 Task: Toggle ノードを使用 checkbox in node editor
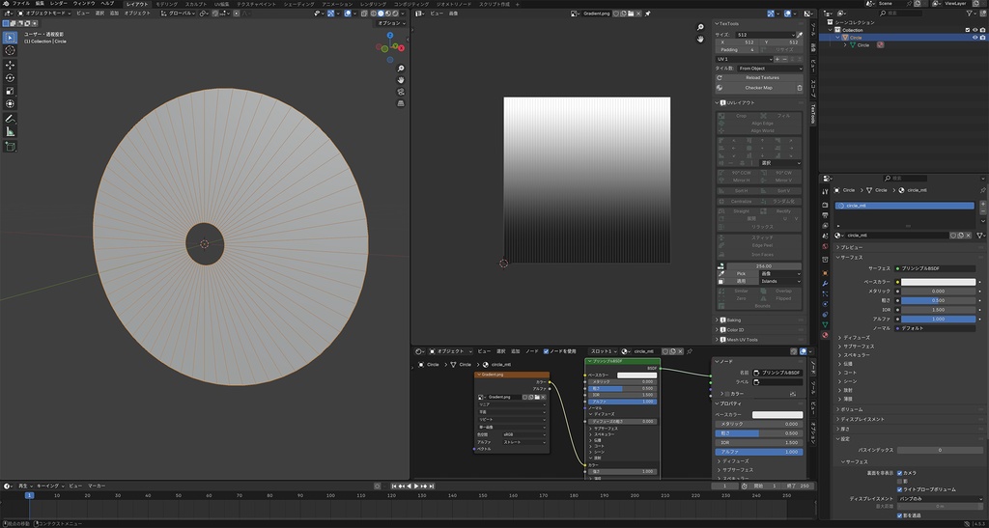547,351
